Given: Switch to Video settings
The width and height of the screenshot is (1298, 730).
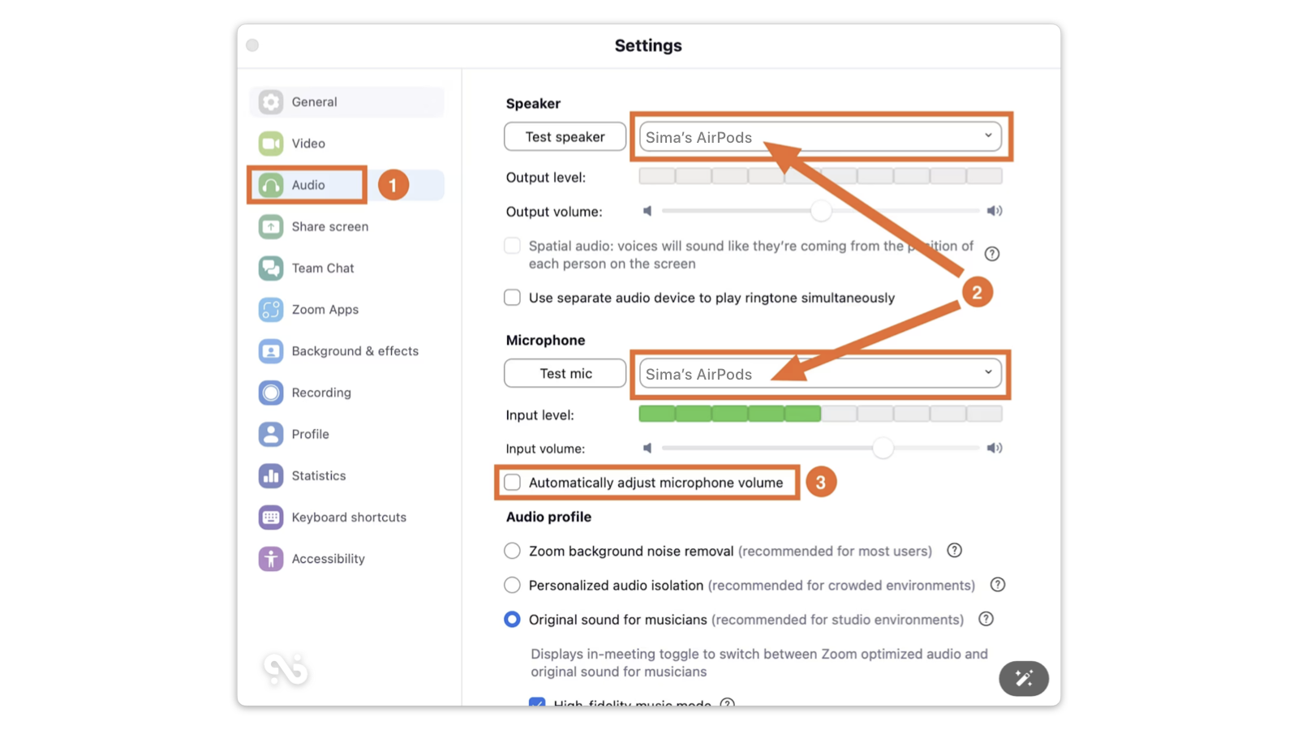Looking at the screenshot, I should (347, 144).
